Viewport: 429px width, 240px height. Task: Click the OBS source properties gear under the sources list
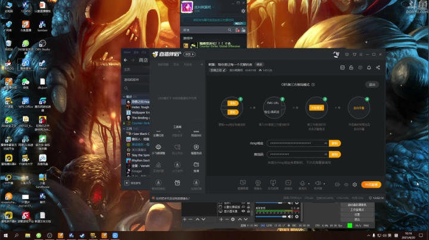(233, 219)
